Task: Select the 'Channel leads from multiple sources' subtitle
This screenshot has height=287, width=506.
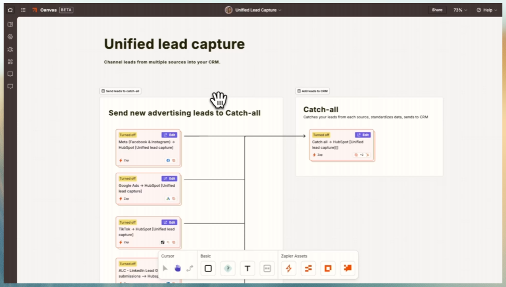Action: 162,62
